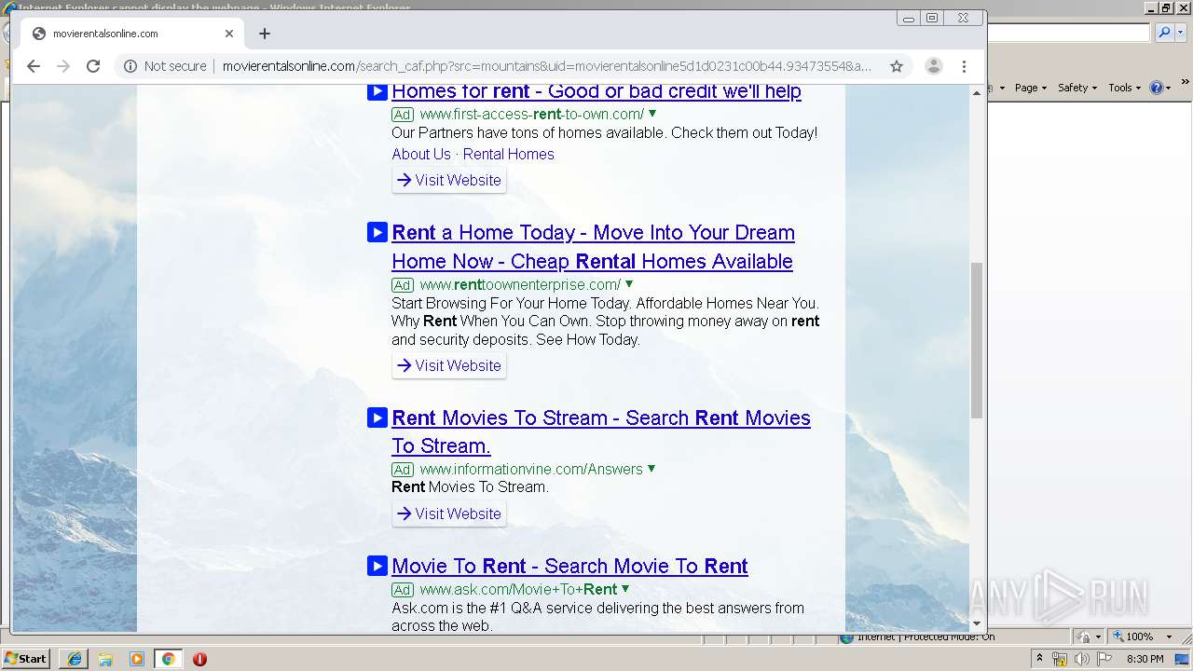Image resolution: width=1193 pixels, height=671 pixels.
Task: Open Page menu in Internet Explorer
Action: pyautogui.click(x=1030, y=88)
